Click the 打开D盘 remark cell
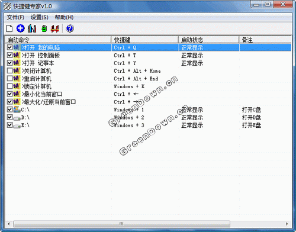 click(252, 118)
